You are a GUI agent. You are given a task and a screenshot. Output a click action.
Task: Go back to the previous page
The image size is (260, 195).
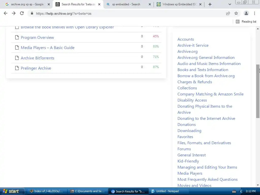coord(6,13)
